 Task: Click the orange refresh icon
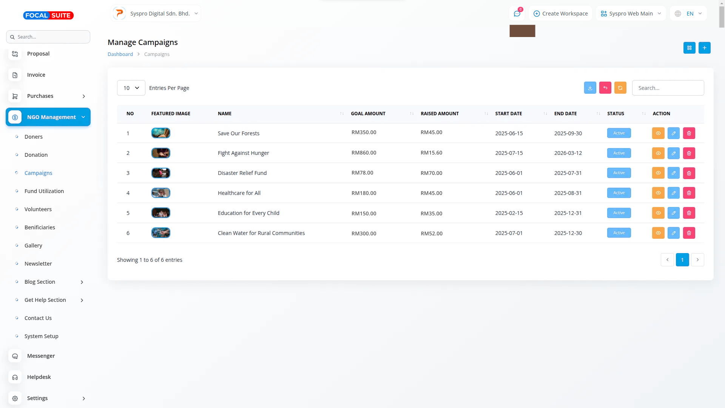pyautogui.click(x=620, y=88)
